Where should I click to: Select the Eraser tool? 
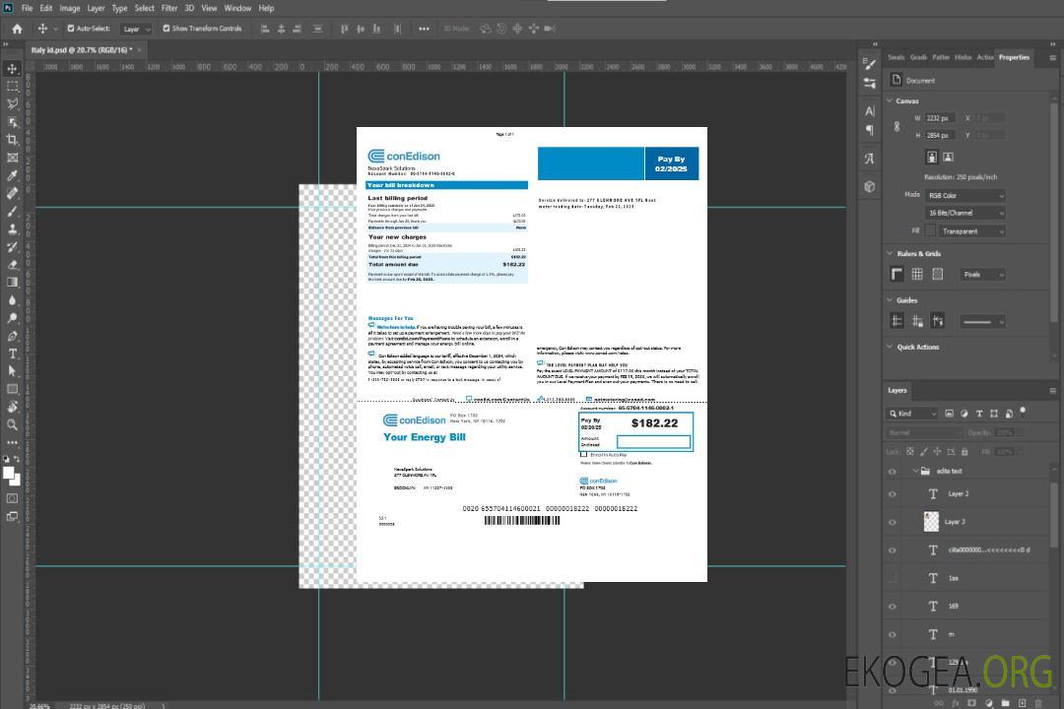[x=12, y=265]
